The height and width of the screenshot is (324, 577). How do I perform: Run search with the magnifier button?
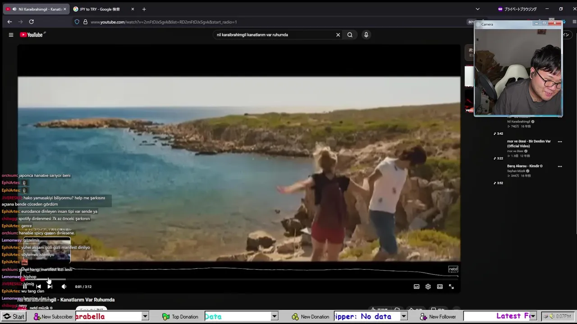(350, 35)
